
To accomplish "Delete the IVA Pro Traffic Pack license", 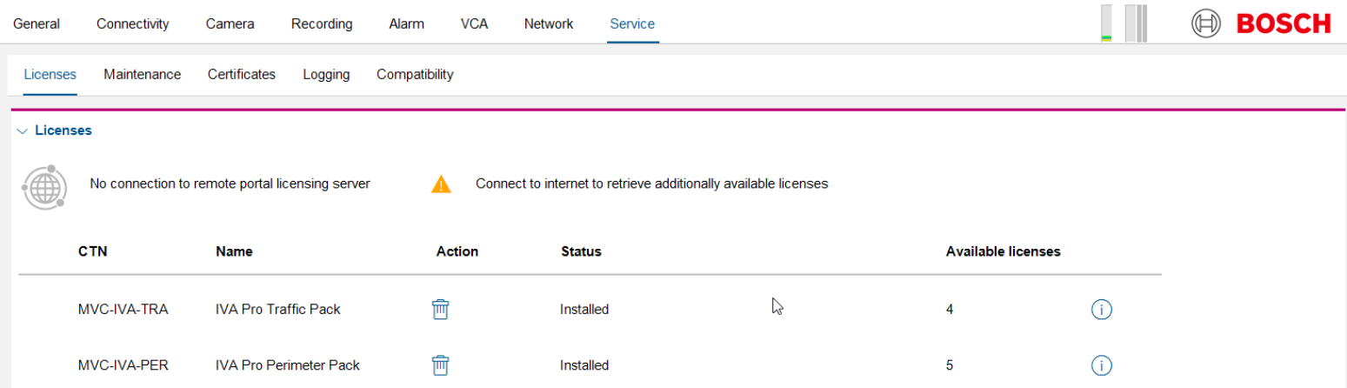I will pyautogui.click(x=441, y=309).
